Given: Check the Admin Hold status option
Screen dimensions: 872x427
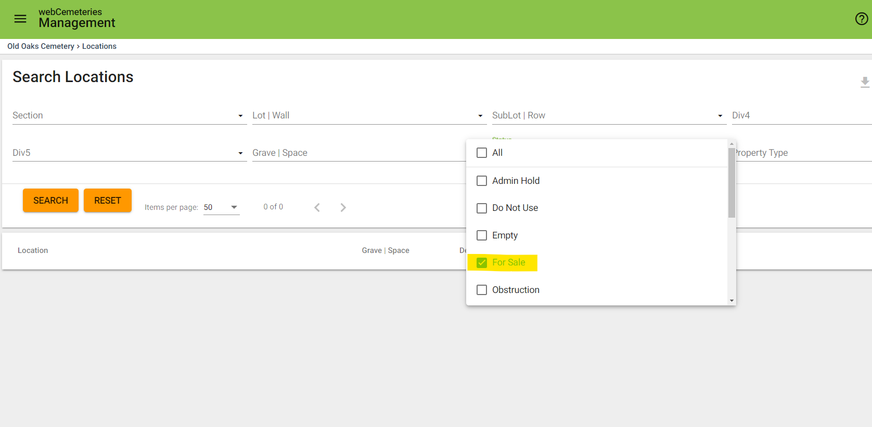Looking at the screenshot, I should click(x=482, y=181).
